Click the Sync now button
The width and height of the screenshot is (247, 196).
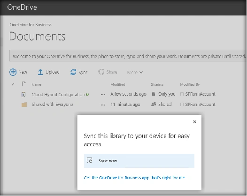[x=139, y=161]
